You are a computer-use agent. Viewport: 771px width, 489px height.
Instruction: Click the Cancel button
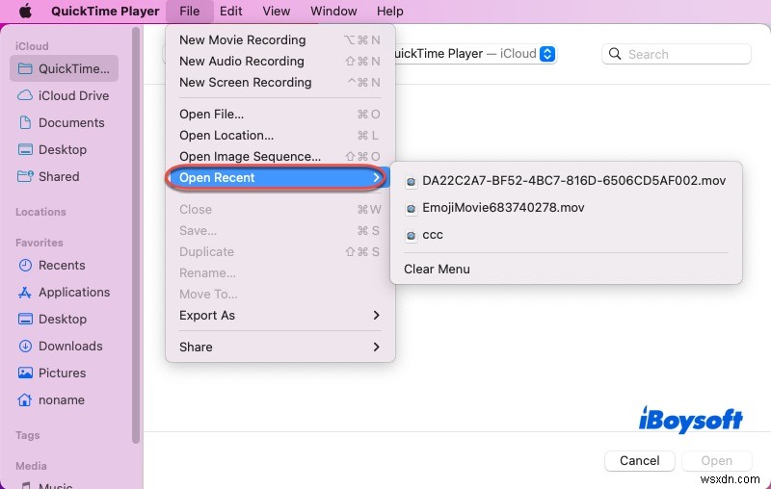pyautogui.click(x=639, y=460)
